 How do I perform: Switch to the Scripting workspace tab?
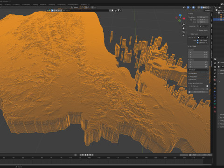84,5
